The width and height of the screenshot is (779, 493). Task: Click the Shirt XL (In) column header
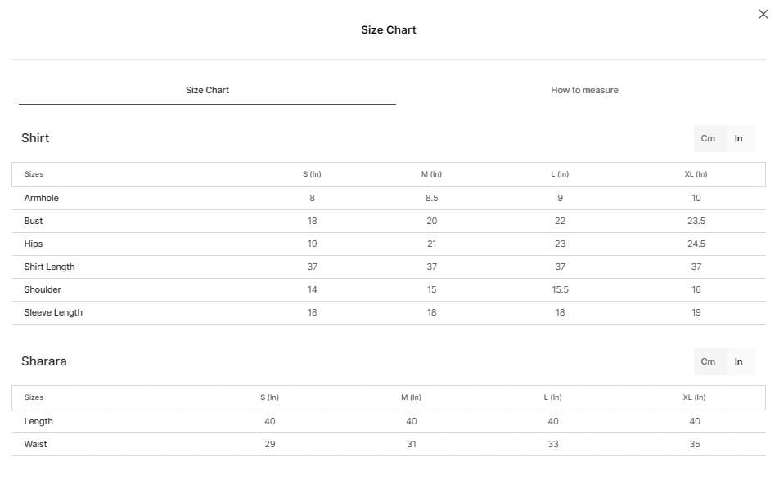pos(696,174)
